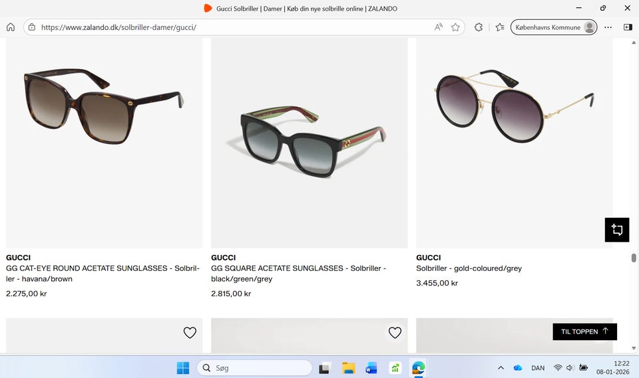Viewport: 639px width, 378px height.
Task: Open GG SQUARE ACETATE SUNGLASSES product link
Action: 298,274
